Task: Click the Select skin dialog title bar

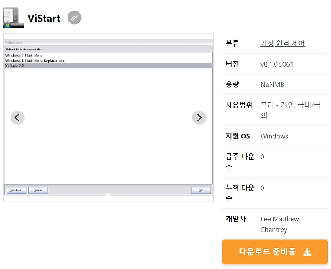Action: 108,43
